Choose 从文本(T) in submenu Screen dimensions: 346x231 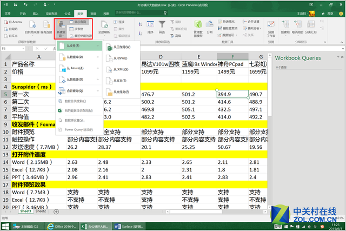pyautogui.click(x=121, y=81)
